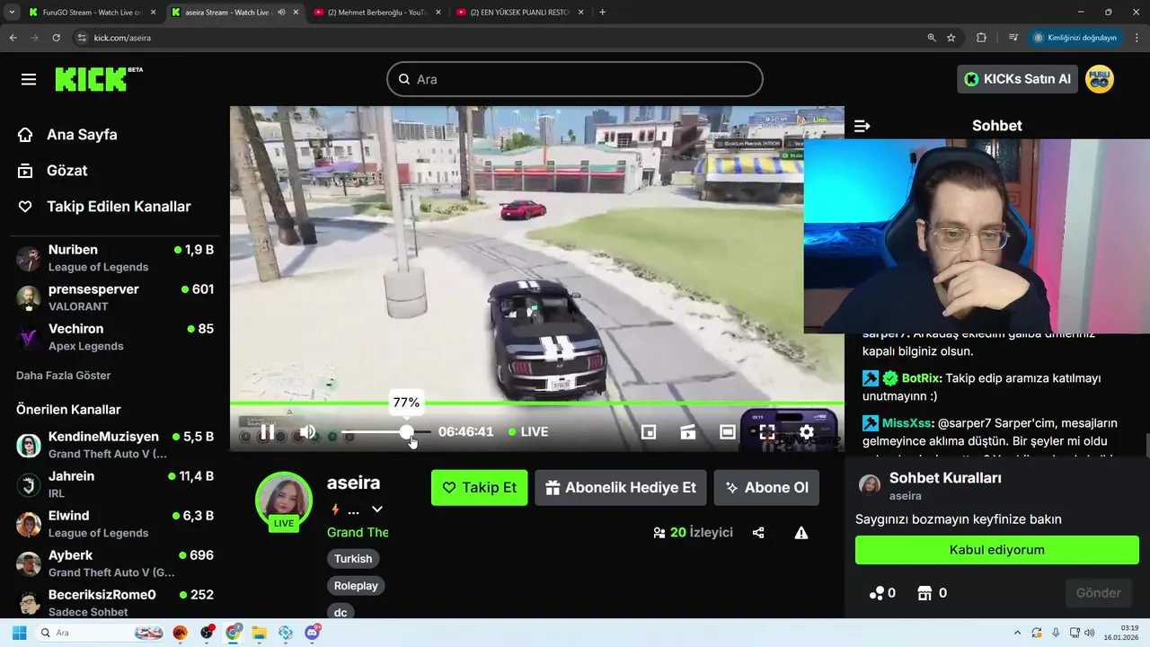Open a new browser tab
The width and height of the screenshot is (1150, 647).
(602, 13)
